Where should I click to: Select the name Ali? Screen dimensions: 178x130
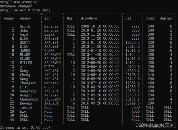pos(23,67)
